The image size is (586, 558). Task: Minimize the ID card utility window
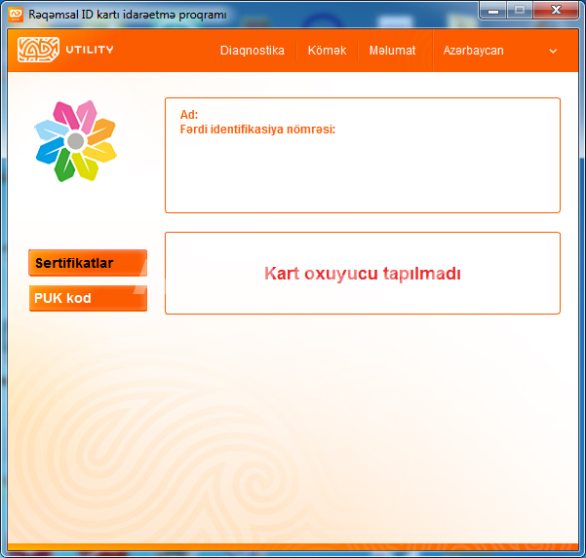[x=493, y=10]
